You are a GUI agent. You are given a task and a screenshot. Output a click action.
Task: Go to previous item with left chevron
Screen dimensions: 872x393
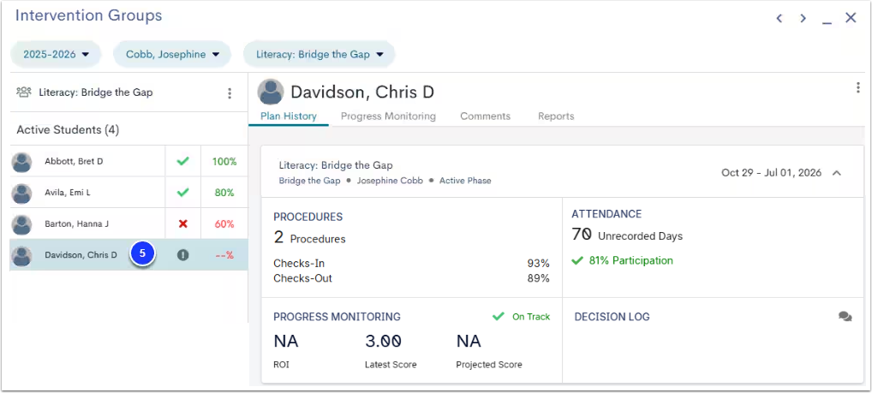coord(779,18)
